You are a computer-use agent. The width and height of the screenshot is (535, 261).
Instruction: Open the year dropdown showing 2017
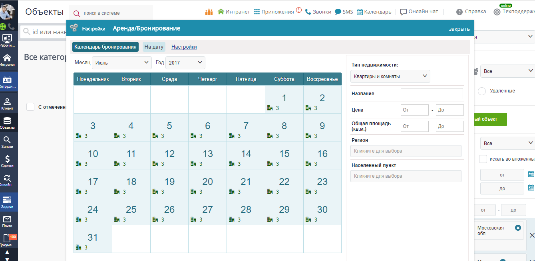tap(185, 63)
